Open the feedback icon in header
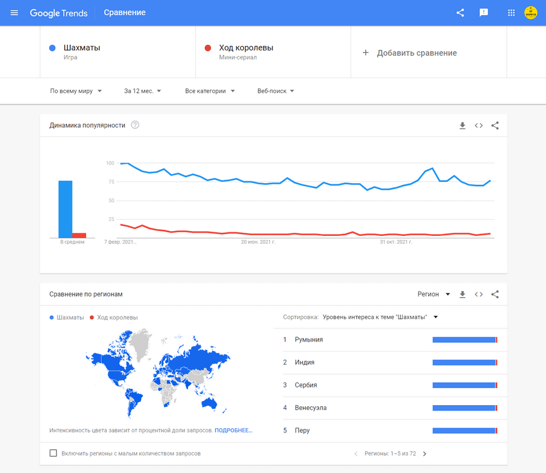Image resolution: width=546 pixels, height=473 pixels. [484, 13]
